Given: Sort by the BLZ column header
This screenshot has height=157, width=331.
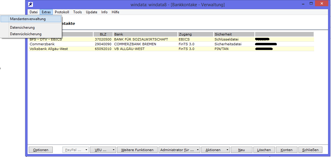Looking at the screenshot, I should (x=103, y=34).
